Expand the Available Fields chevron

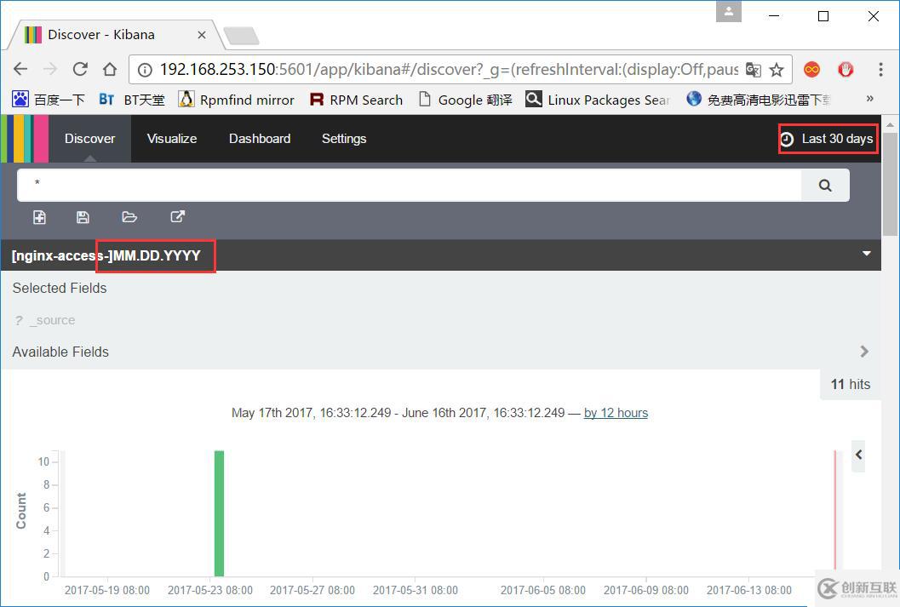pyautogui.click(x=864, y=351)
